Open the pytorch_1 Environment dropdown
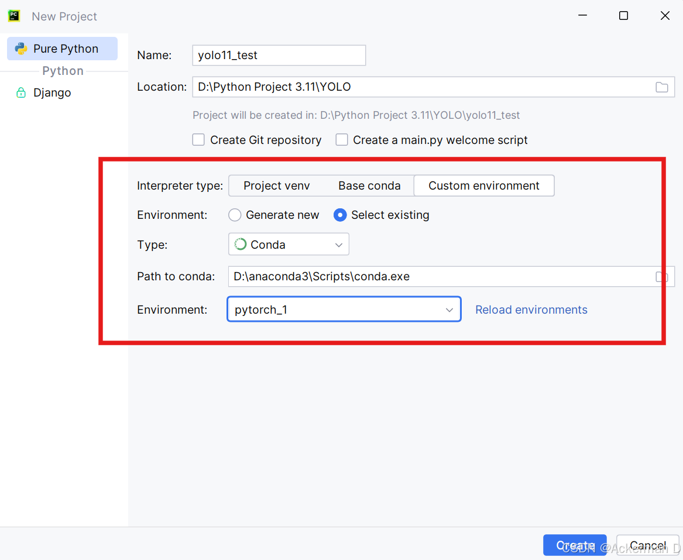This screenshot has height=560, width=683. (344, 310)
